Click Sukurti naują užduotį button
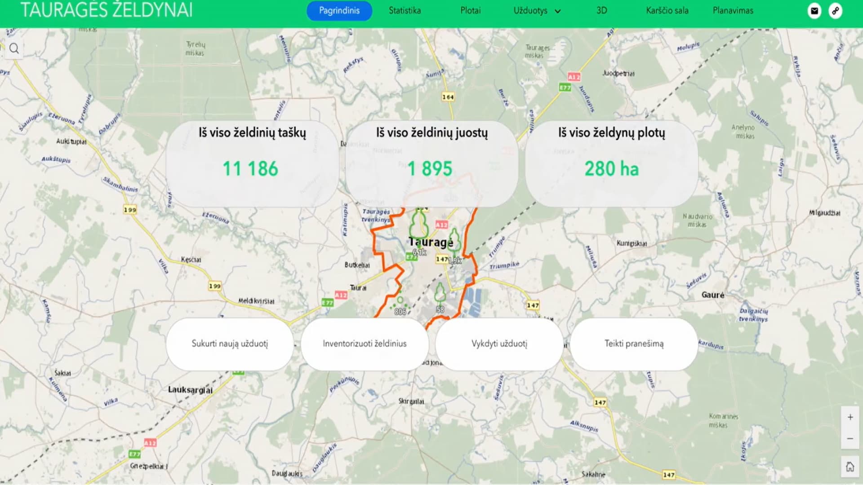863x485 pixels. click(x=230, y=344)
